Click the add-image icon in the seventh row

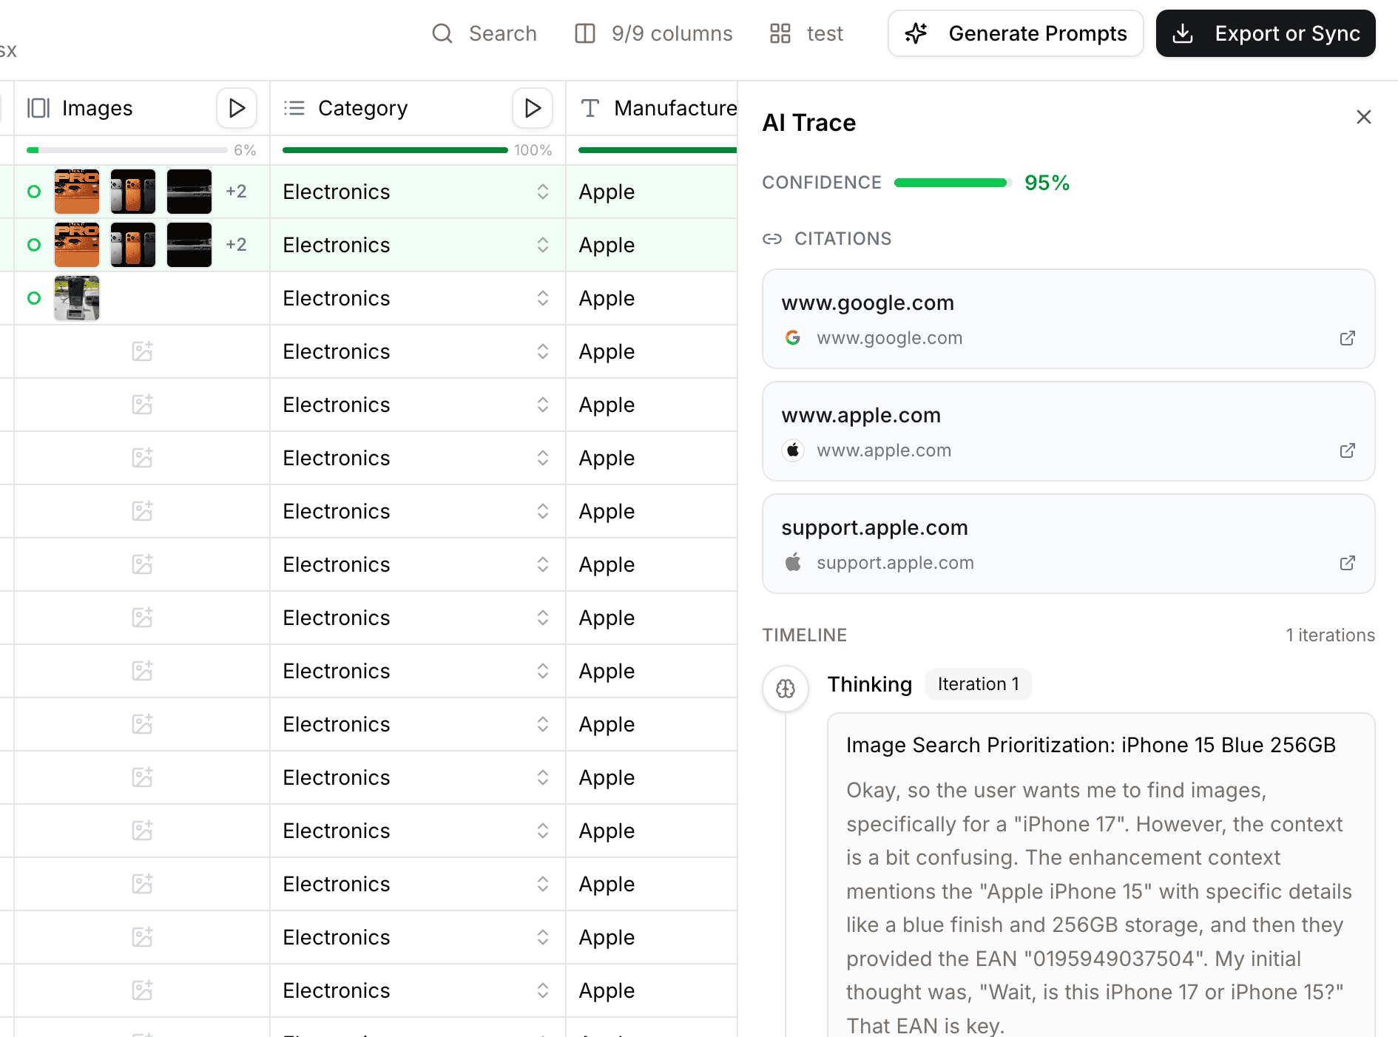(x=142, y=511)
